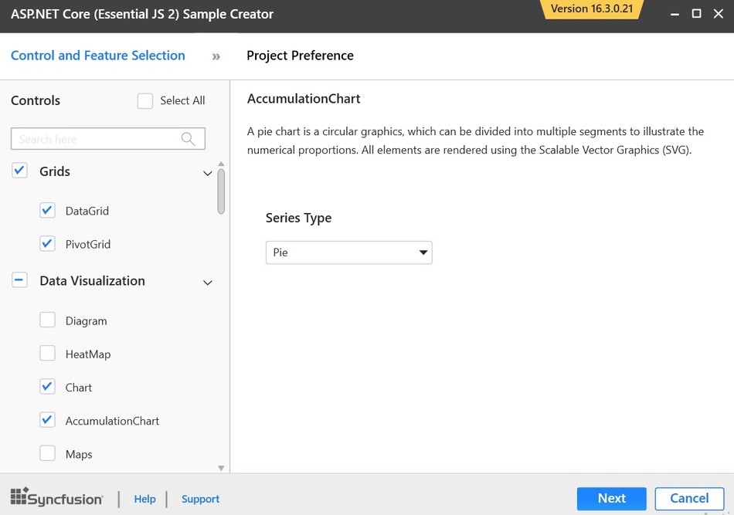Screen dimensions: 734x515
Task: Click the Next button
Action: pos(611,499)
